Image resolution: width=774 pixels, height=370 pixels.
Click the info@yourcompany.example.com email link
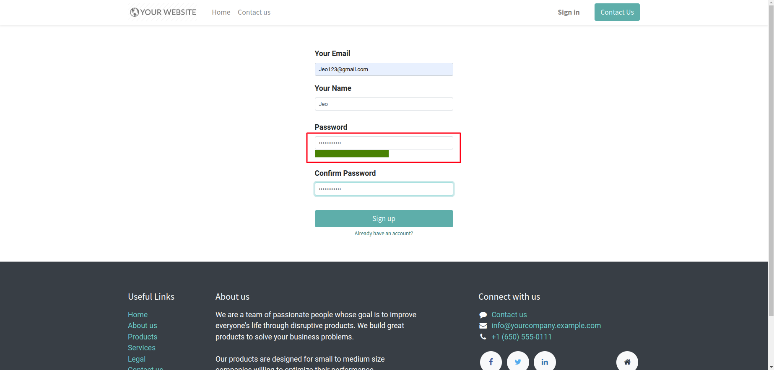pyautogui.click(x=546, y=326)
